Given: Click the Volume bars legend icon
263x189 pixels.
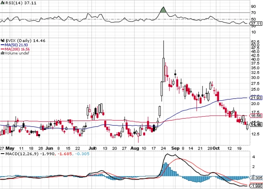Looking at the screenshot, I should click(x=2, y=54).
